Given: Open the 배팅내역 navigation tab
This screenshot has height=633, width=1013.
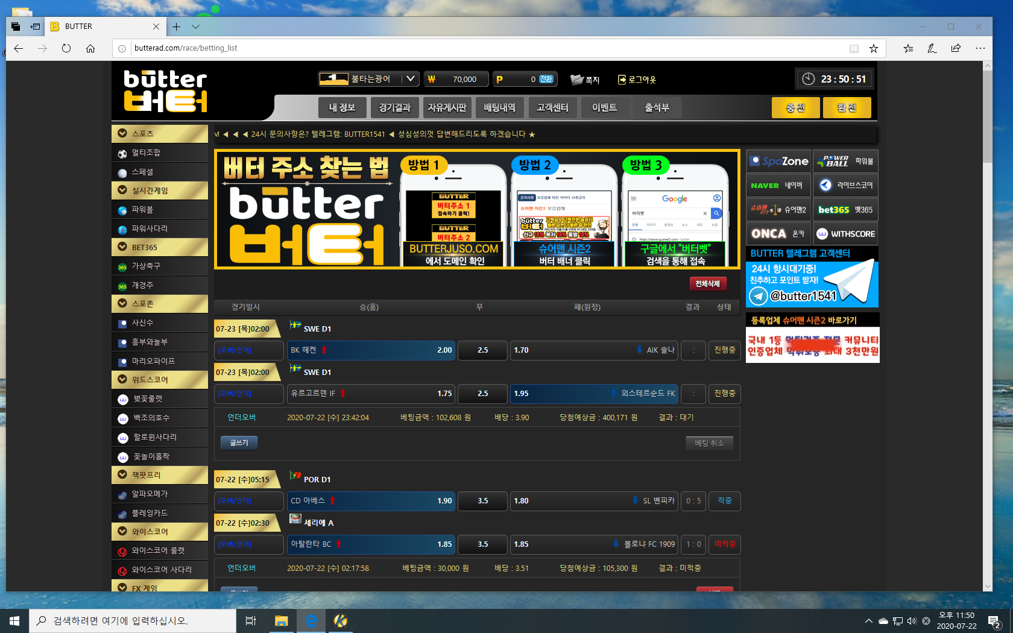Looking at the screenshot, I should tap(499, 108).
